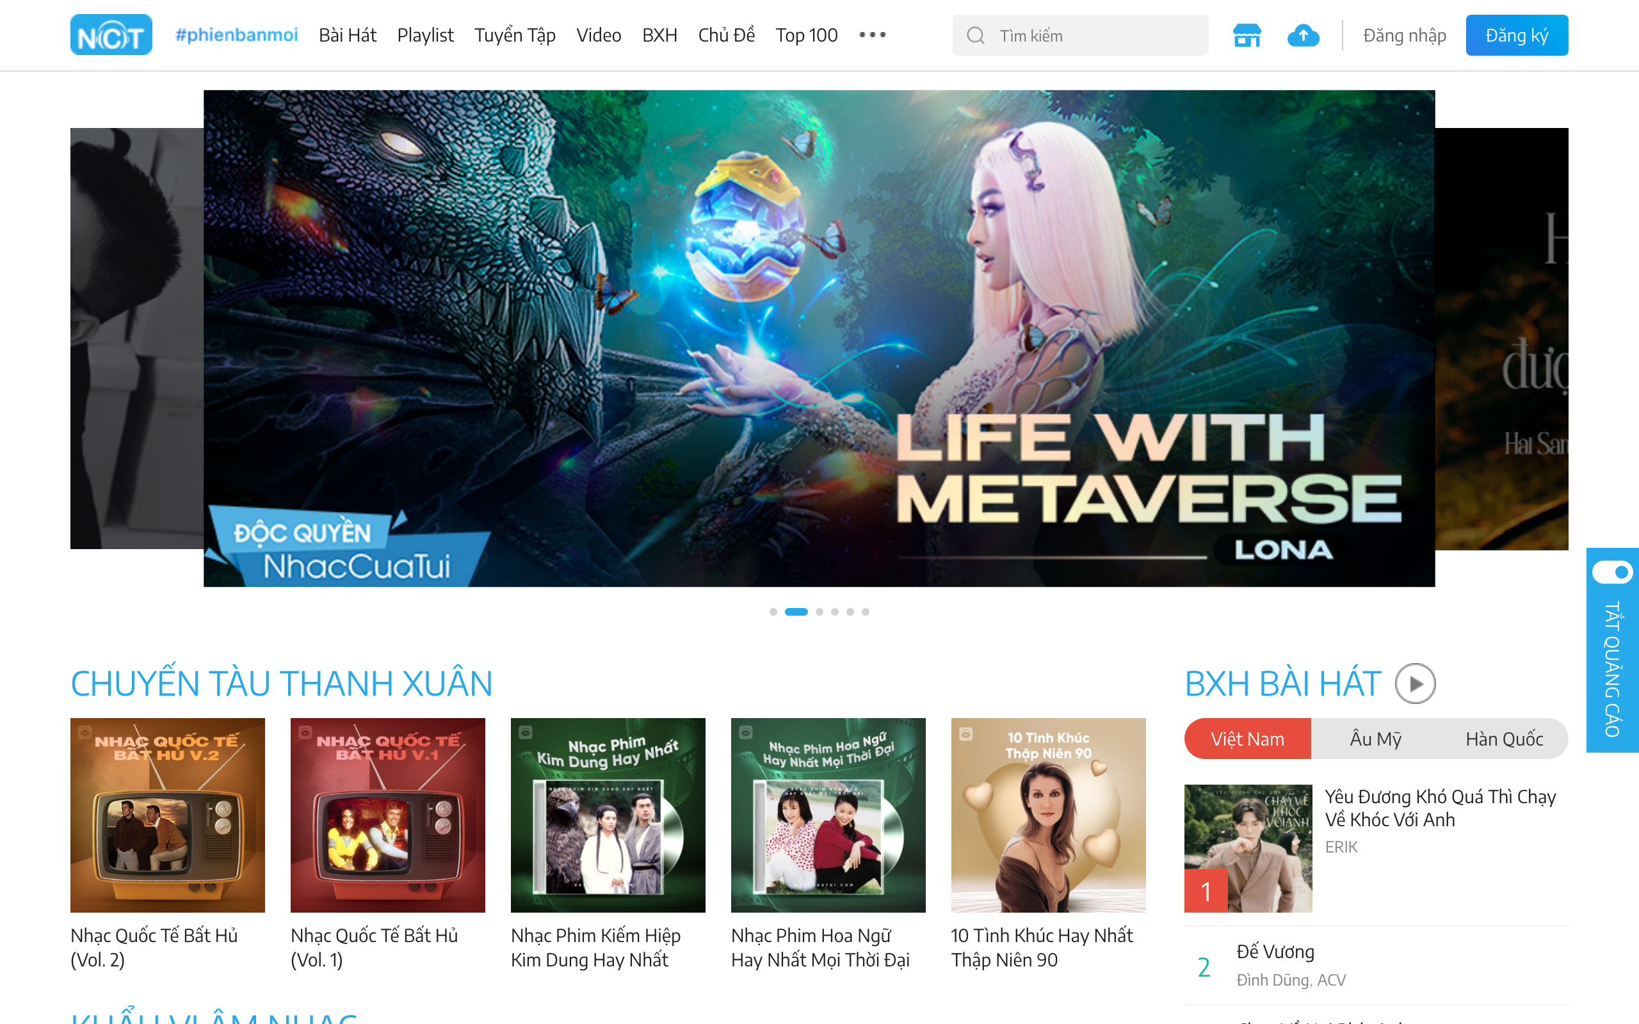Click the cloud upload icon
This screenshot has width=1639, height=1024.
coord(1302,35)
